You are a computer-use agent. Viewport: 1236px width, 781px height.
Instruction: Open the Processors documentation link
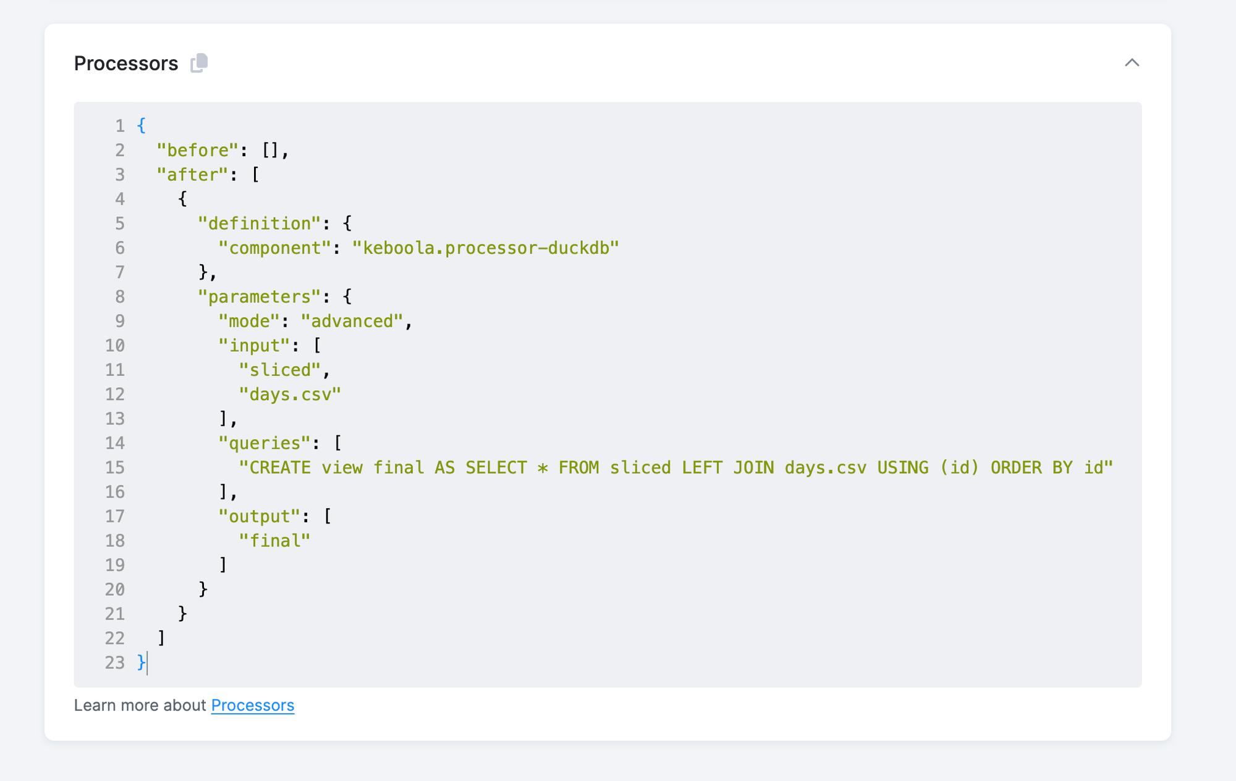pos(252,705)
